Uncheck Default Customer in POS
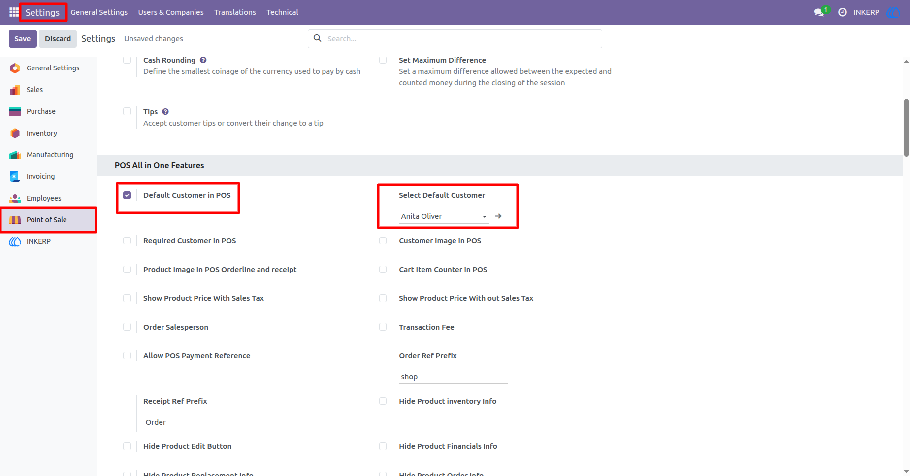 click(127, 195)
